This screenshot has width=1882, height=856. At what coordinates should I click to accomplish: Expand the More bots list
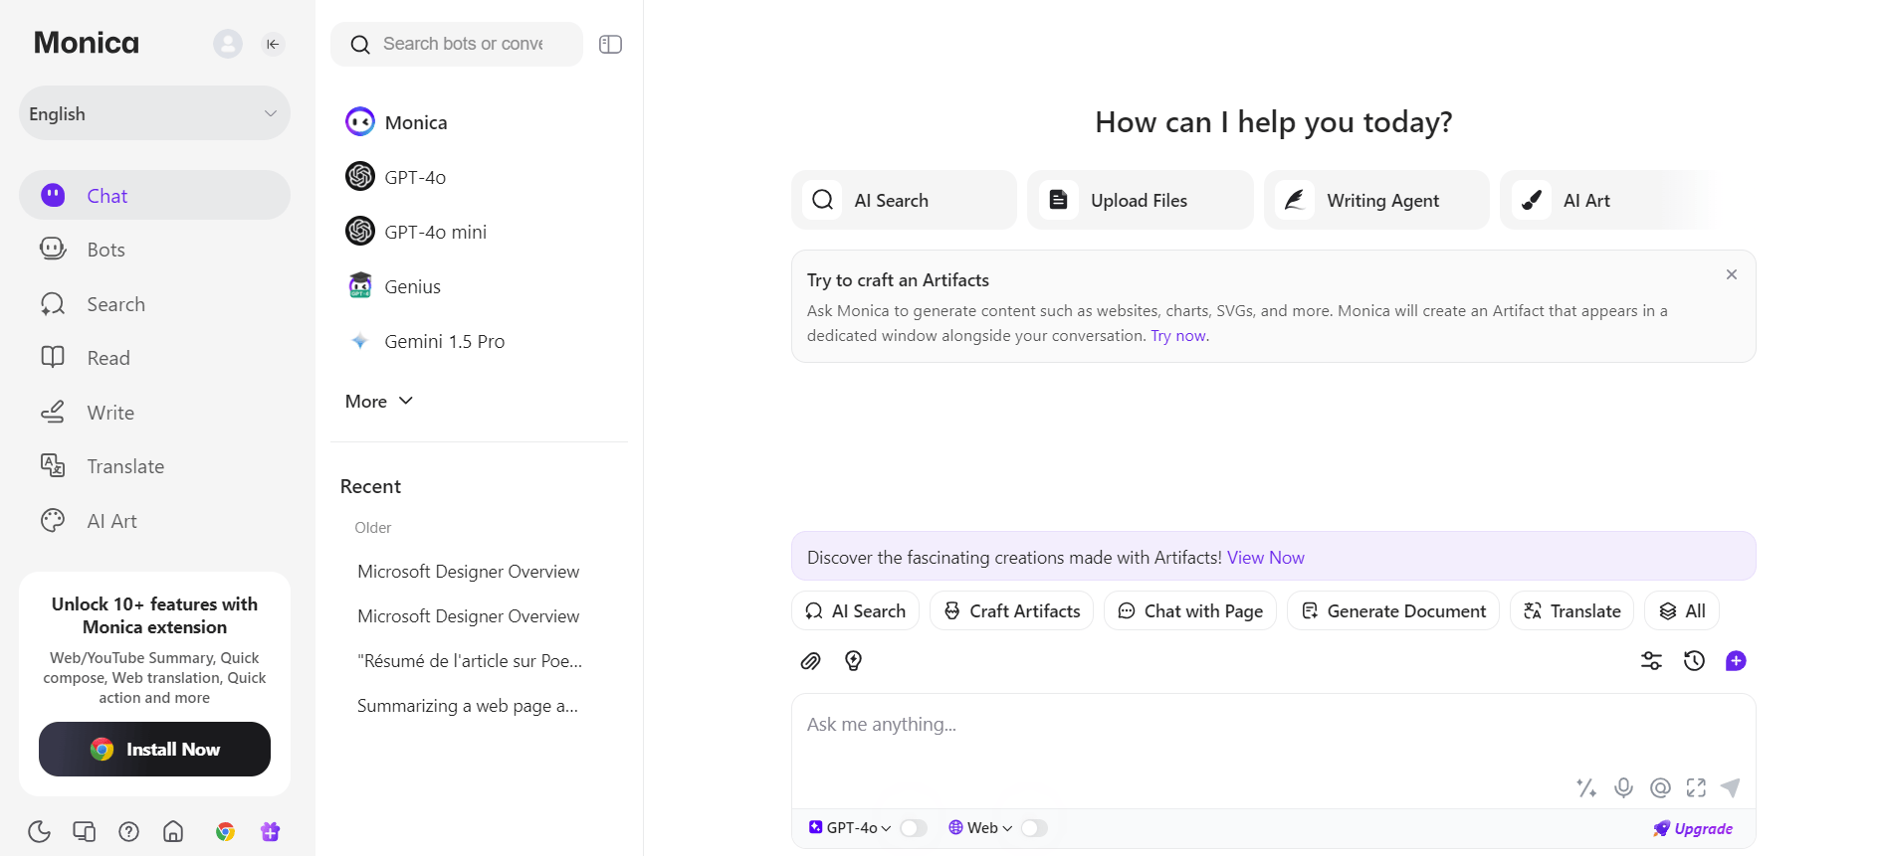pos(379,402)
